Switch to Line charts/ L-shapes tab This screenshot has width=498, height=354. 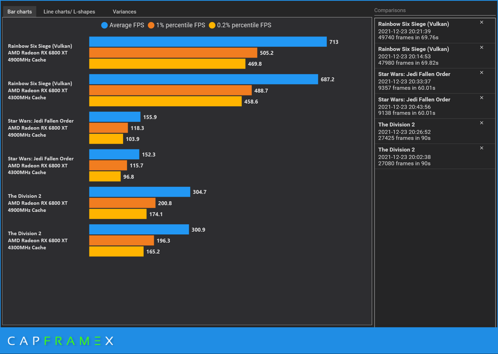click(x=69, y=12)
